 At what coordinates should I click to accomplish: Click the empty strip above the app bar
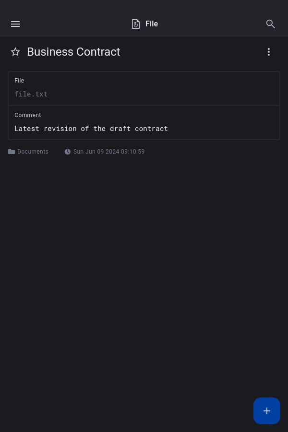pyautogui.click(x=144, y=6)
